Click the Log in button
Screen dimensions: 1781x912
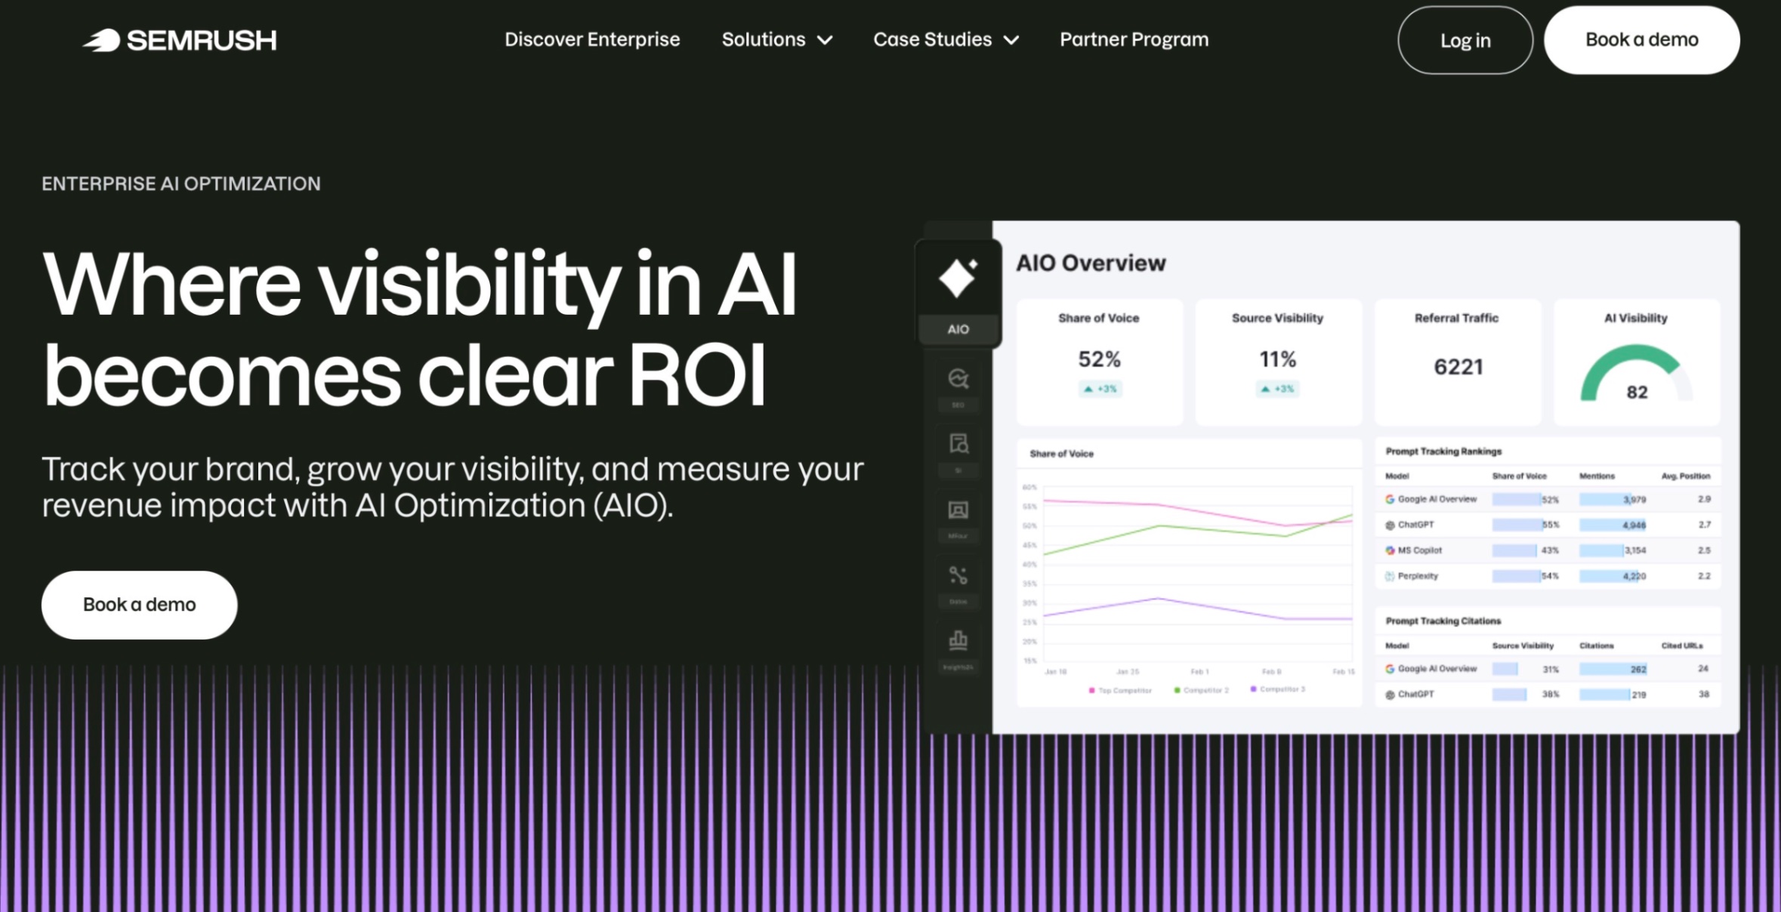(1464, 41)
